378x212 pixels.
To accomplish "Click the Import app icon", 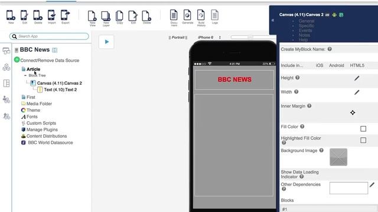I will [51, 15].
